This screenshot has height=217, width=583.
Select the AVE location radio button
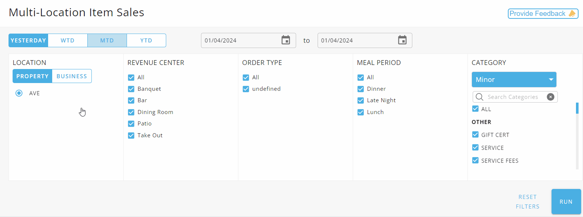(x=19, y=93)
